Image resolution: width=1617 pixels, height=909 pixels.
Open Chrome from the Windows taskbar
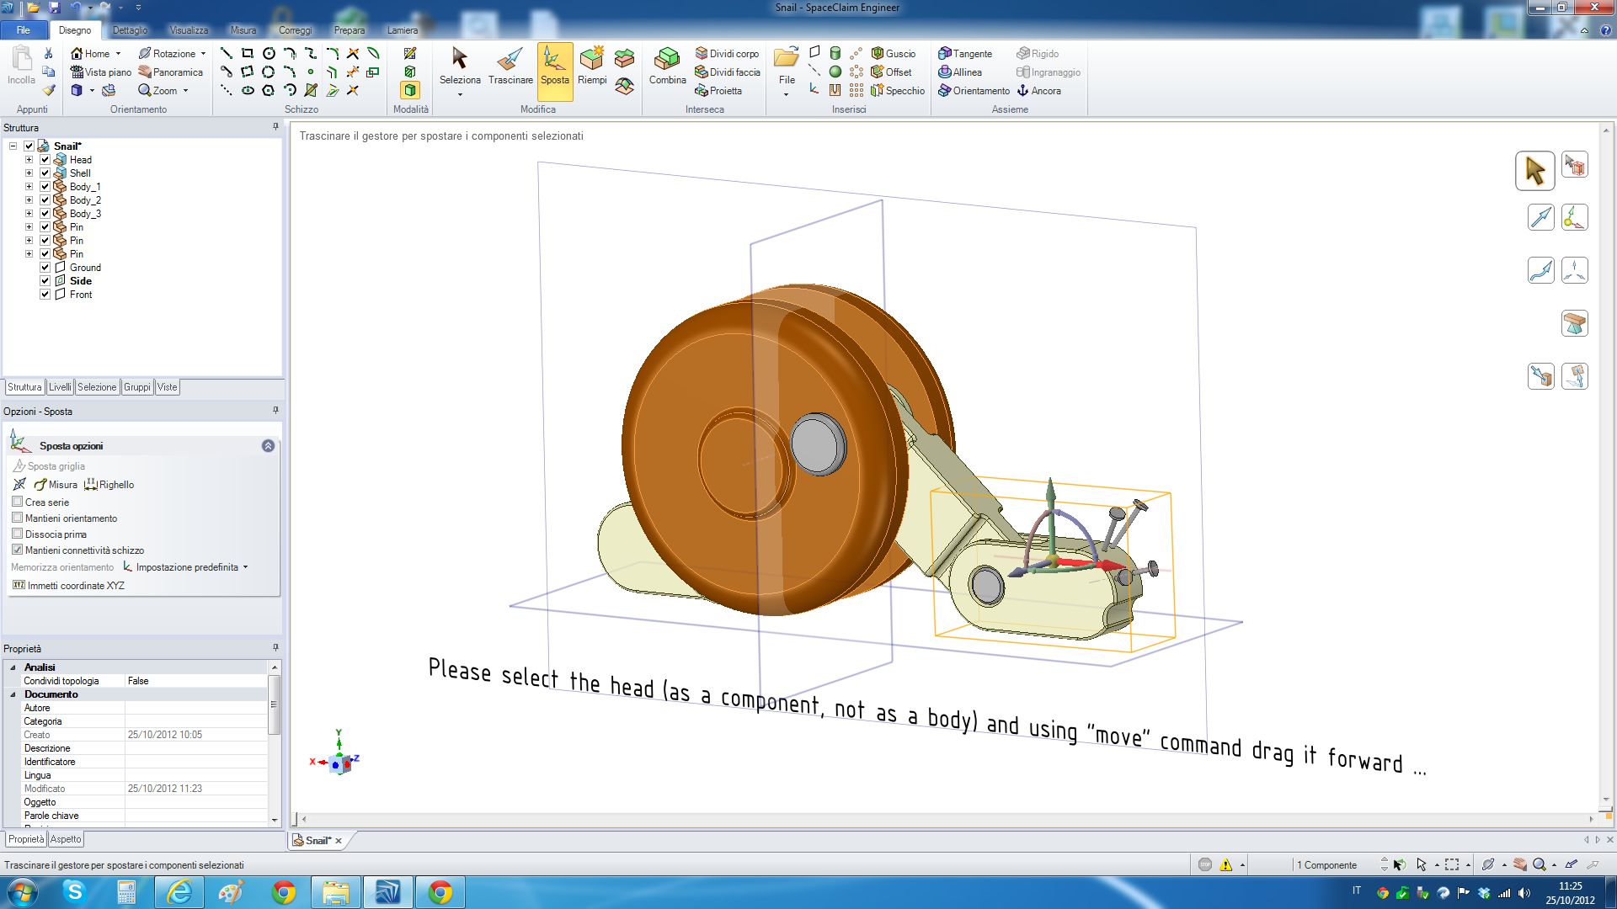(284, 892)
